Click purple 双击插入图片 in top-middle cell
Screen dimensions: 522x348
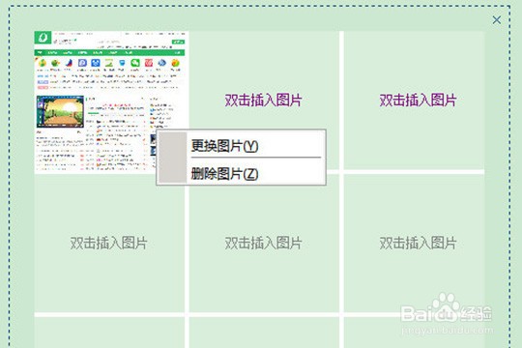[x=263, y=100]
